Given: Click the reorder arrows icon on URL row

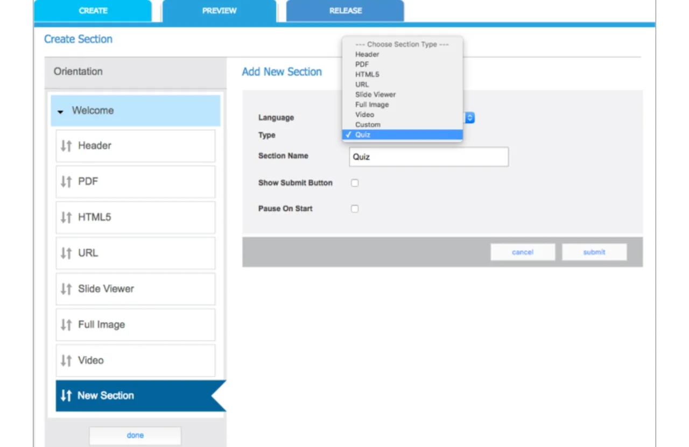Looking at the screenshot, I should (66, 253).
